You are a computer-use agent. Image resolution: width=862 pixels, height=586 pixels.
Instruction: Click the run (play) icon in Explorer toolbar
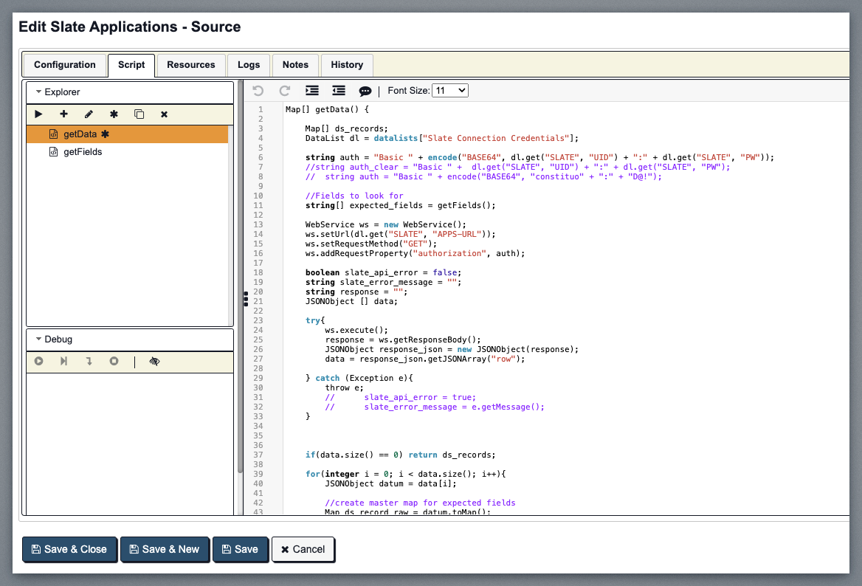(x=38, y=114)
